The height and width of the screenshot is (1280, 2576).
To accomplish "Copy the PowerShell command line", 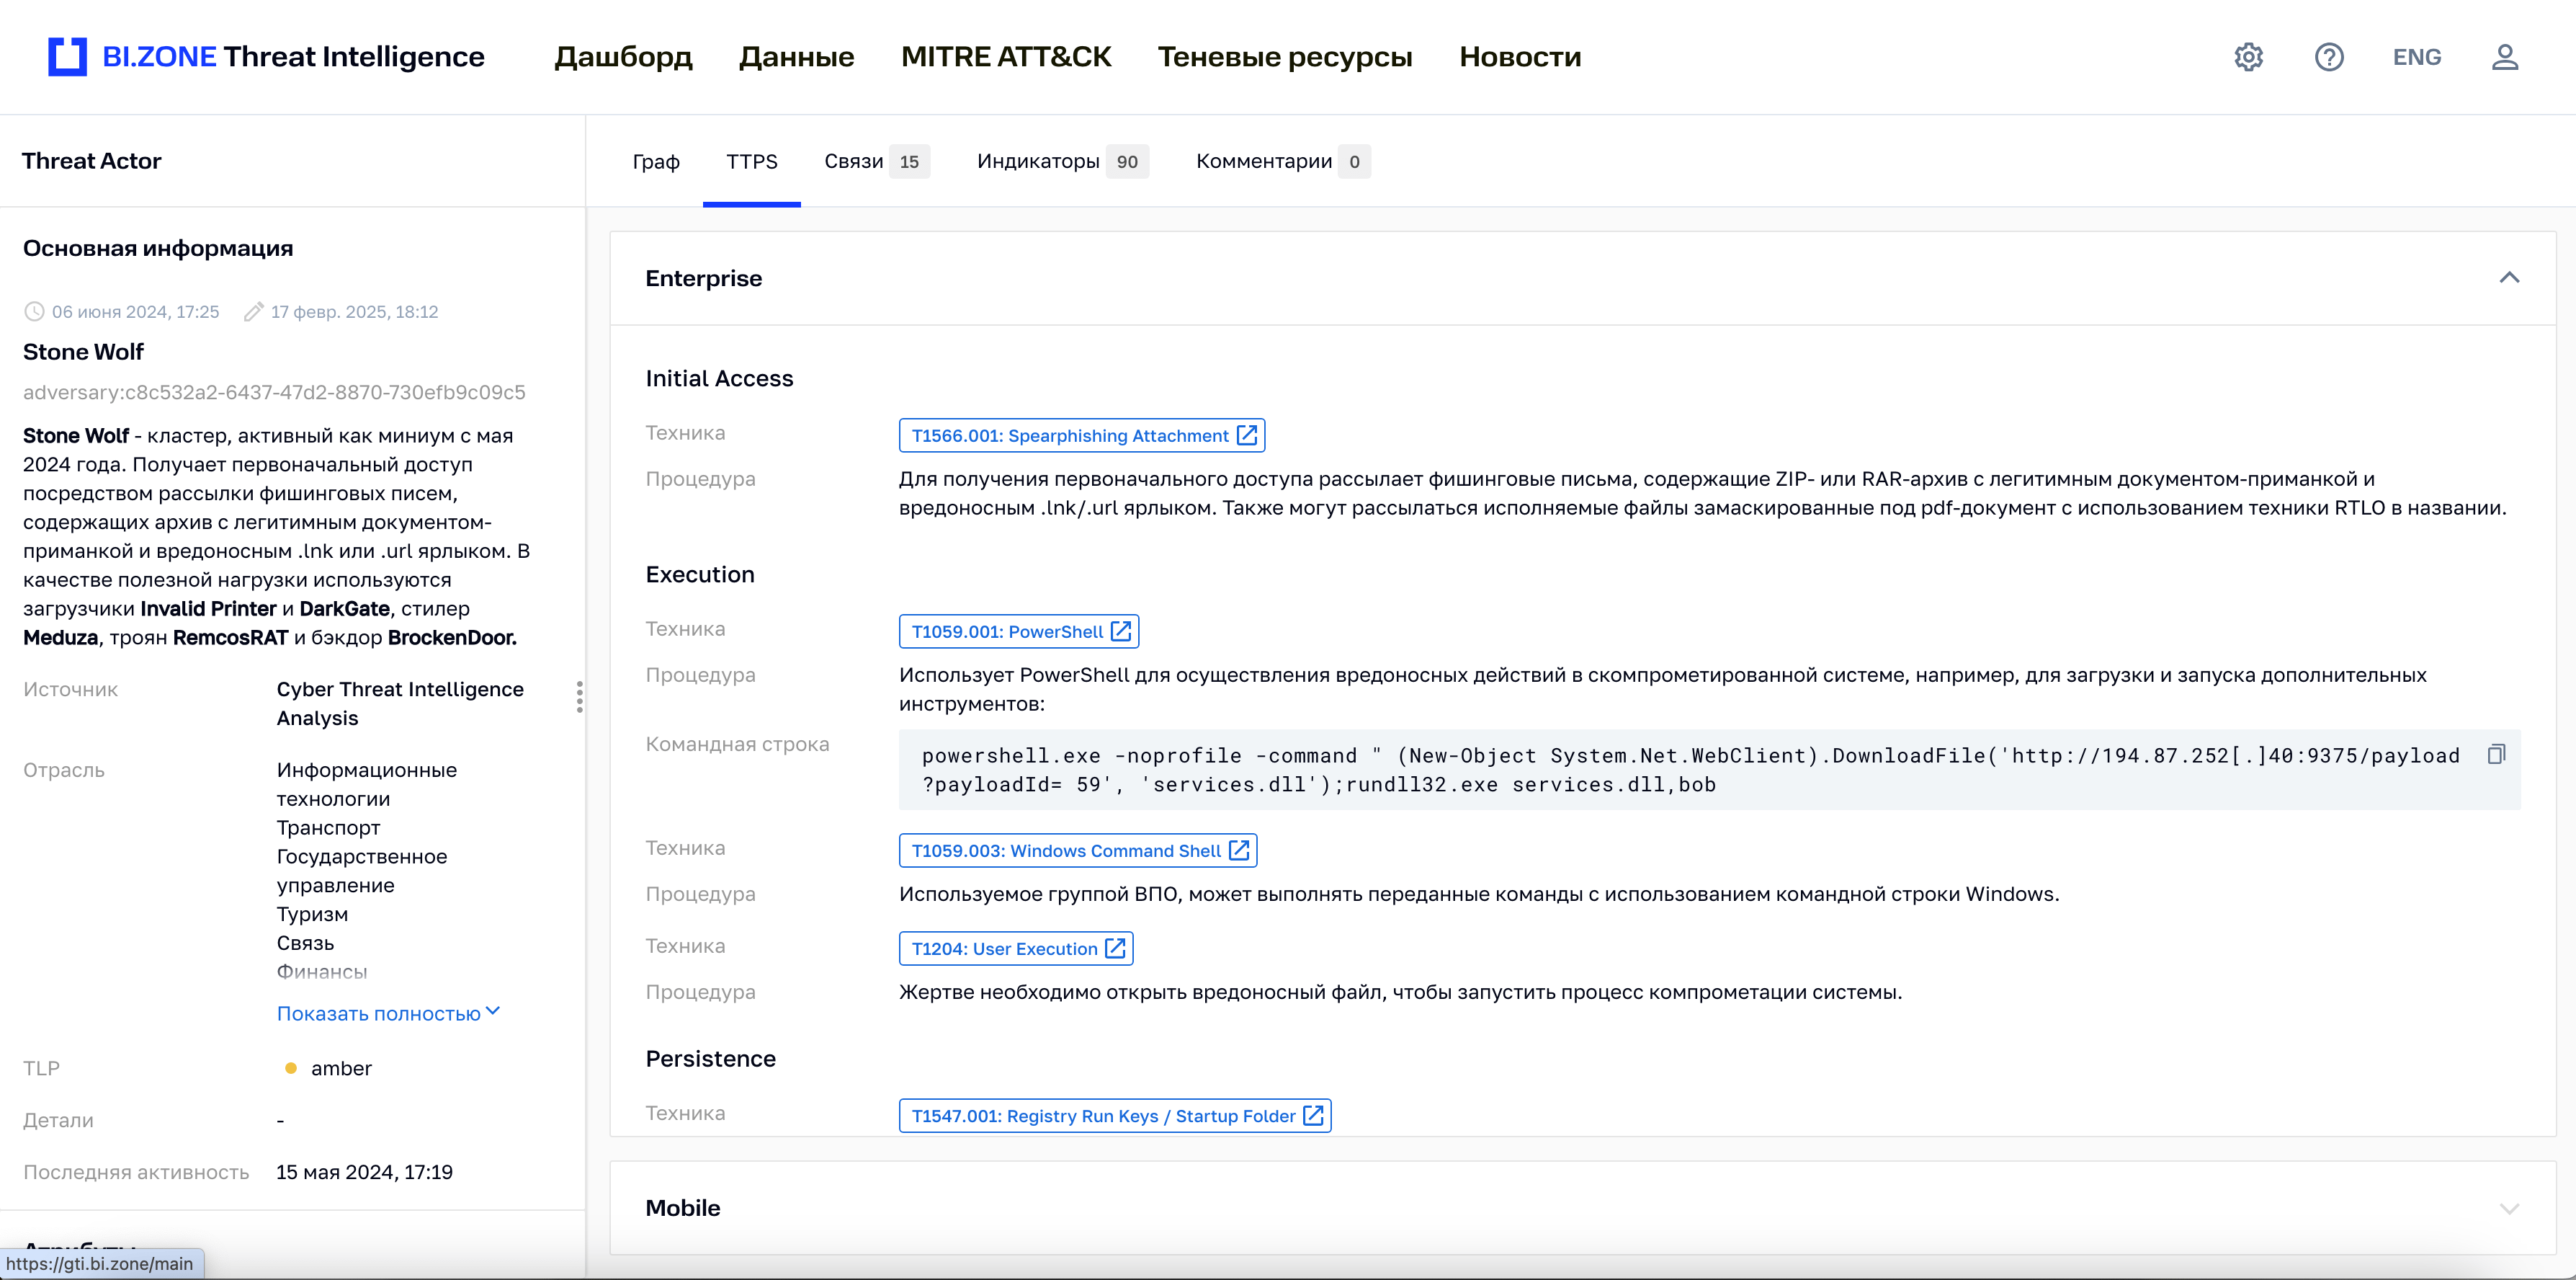I will (2495, 755).
